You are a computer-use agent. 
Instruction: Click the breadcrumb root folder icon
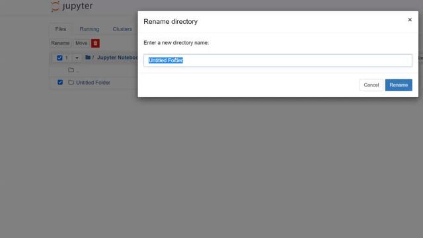[x=88, y=58]
